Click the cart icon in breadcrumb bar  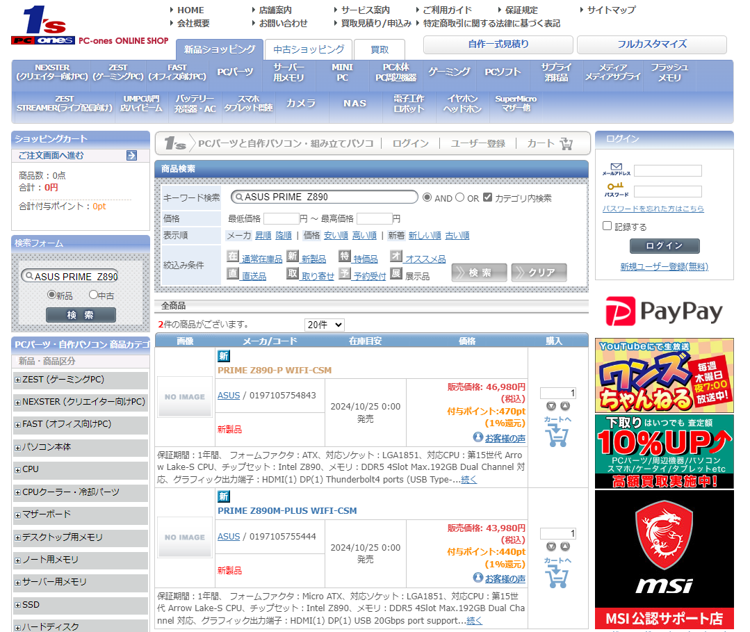click(566, 143)
